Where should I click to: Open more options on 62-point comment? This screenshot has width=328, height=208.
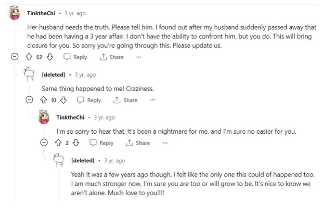[139, 57]
